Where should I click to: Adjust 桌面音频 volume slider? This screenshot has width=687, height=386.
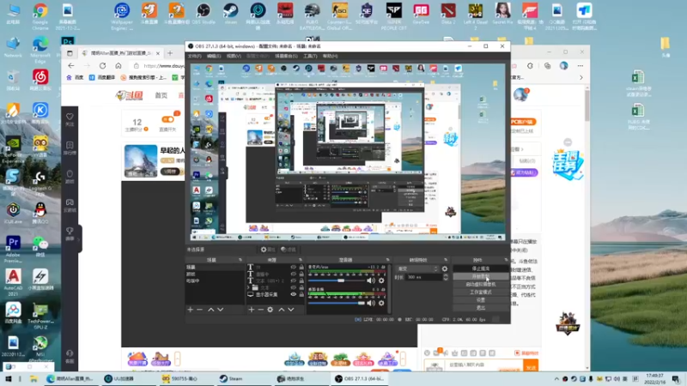click(x=337, y=303)
